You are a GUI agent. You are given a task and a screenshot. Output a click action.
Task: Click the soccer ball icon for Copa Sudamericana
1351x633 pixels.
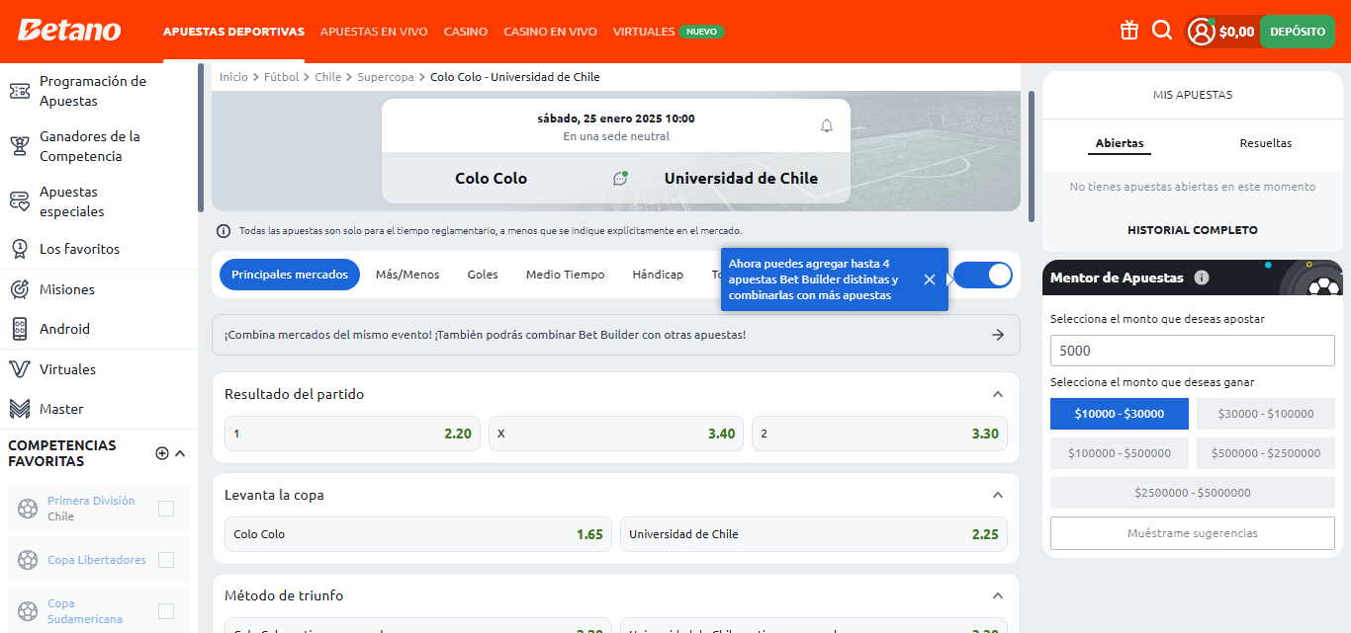(x=28, y=611)
